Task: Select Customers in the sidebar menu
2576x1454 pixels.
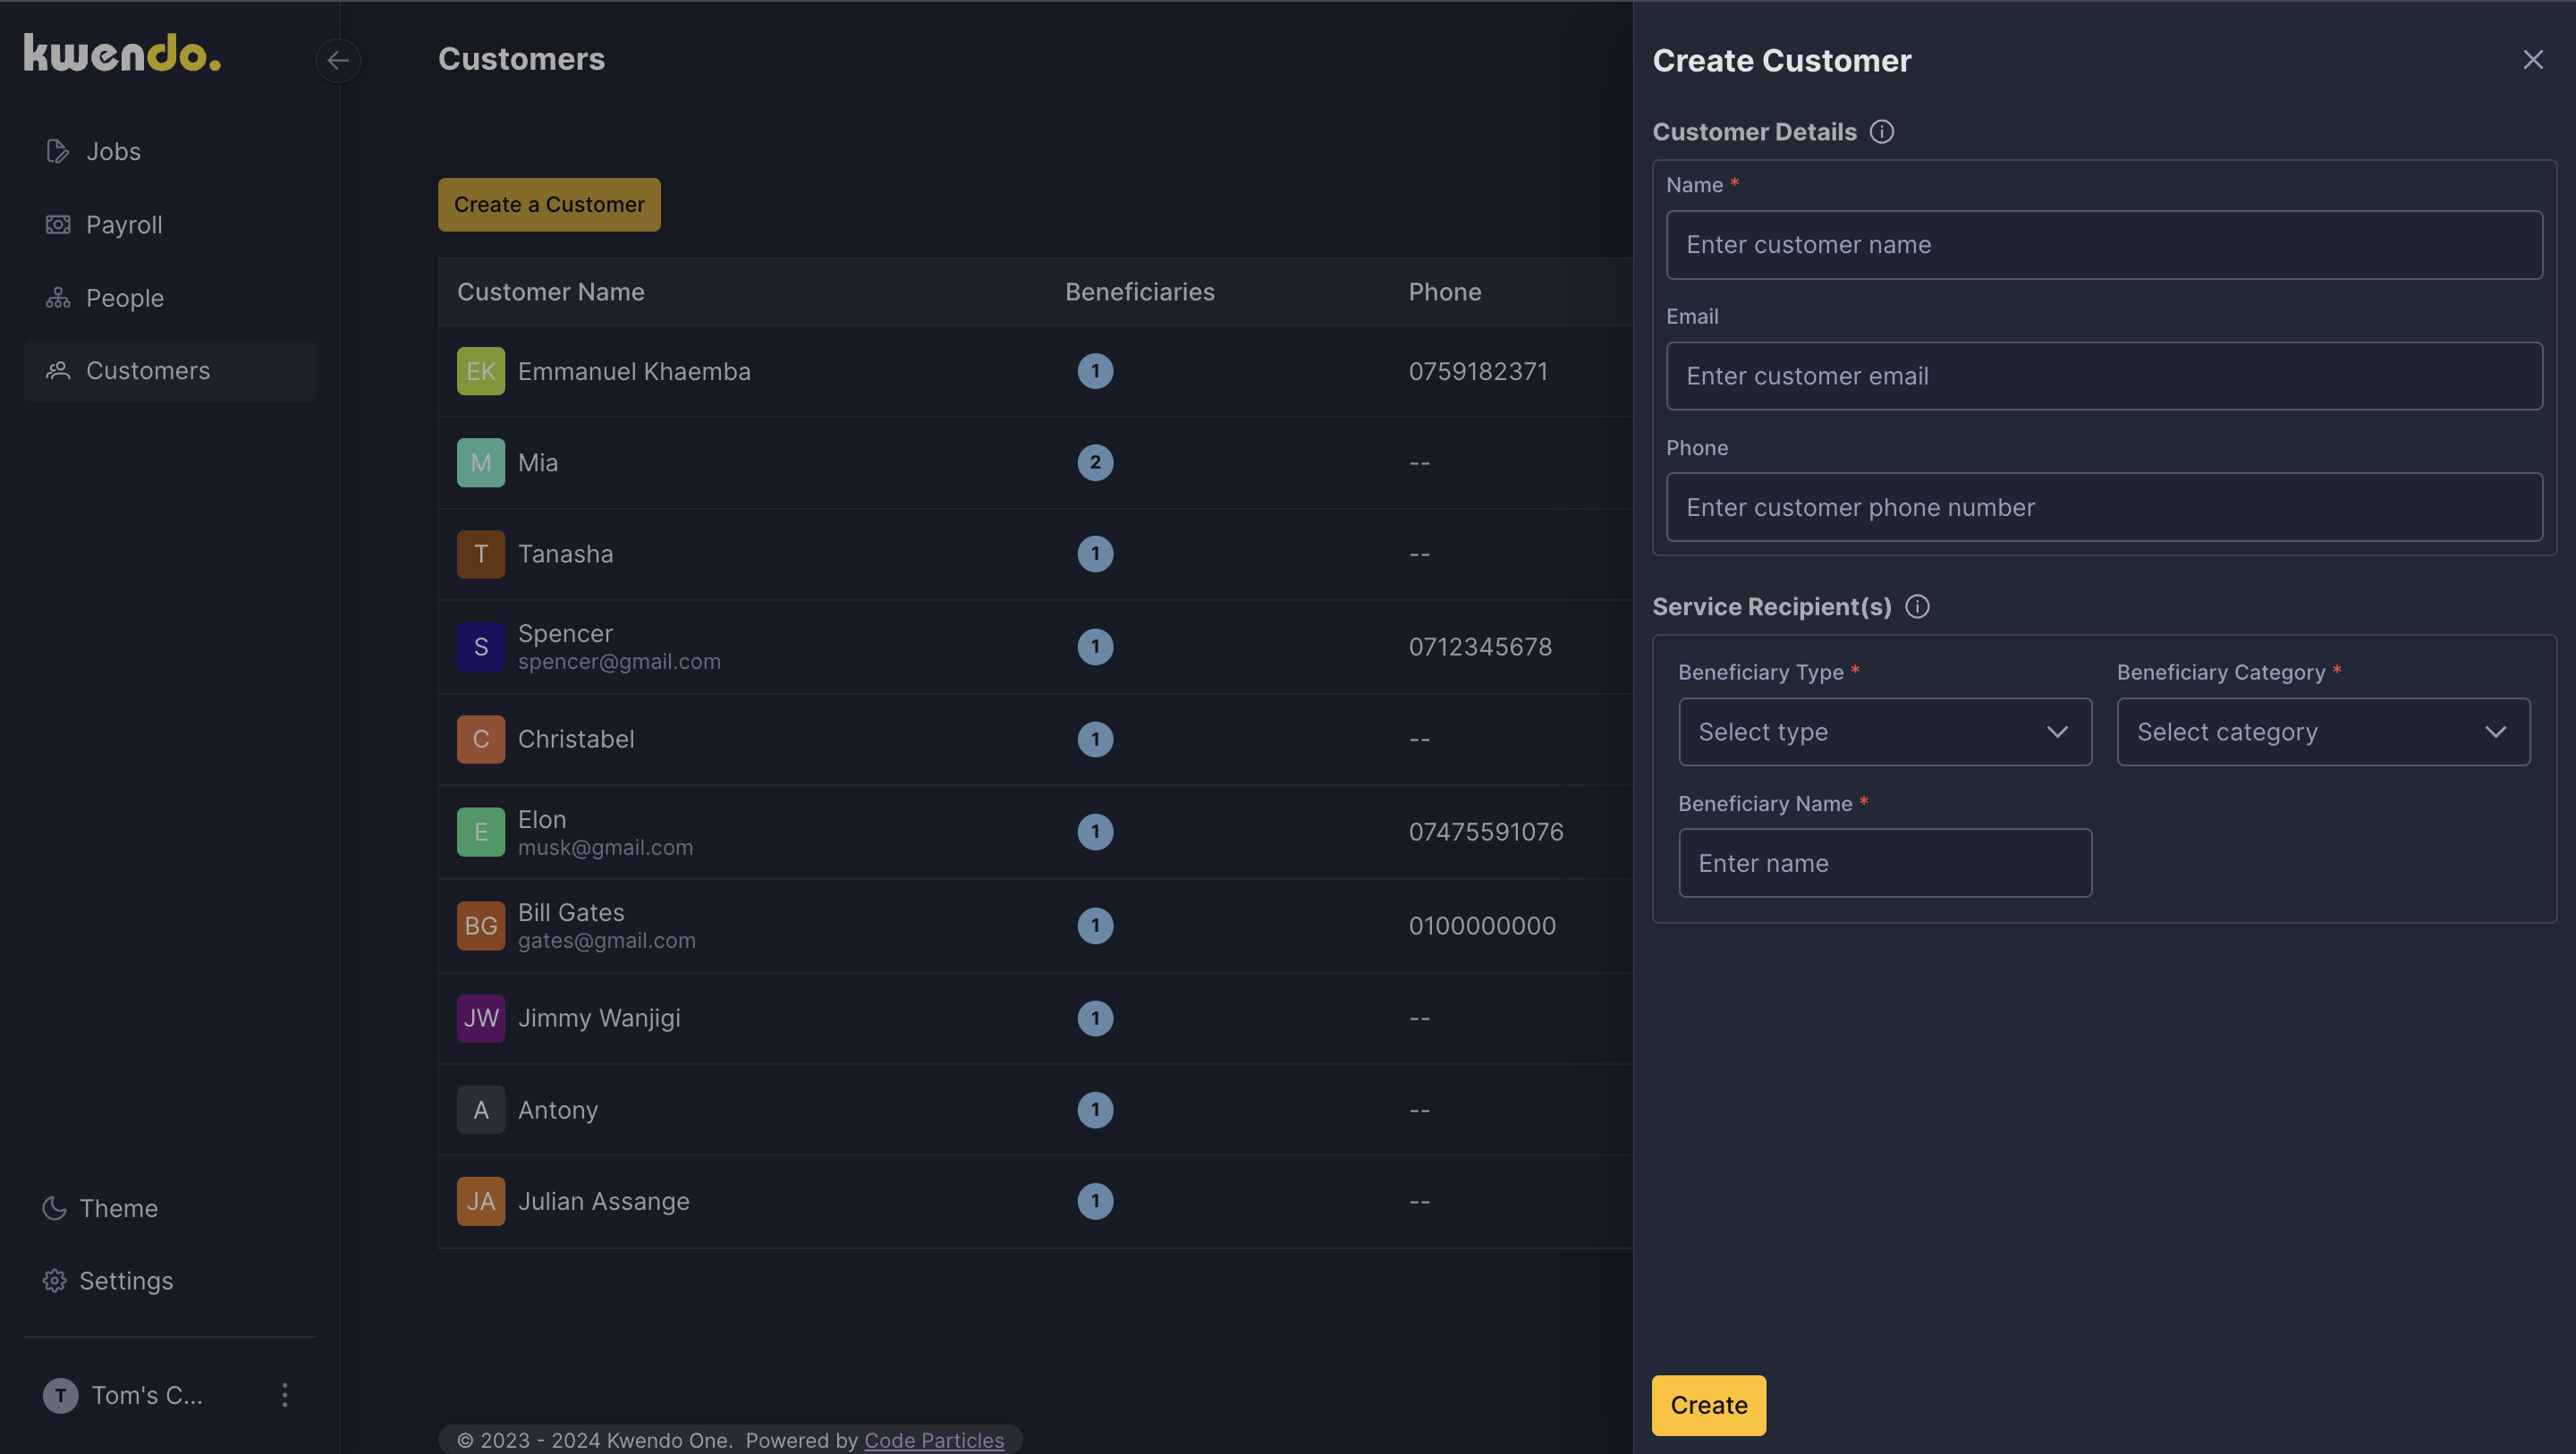Action: (x=170, y=370)
